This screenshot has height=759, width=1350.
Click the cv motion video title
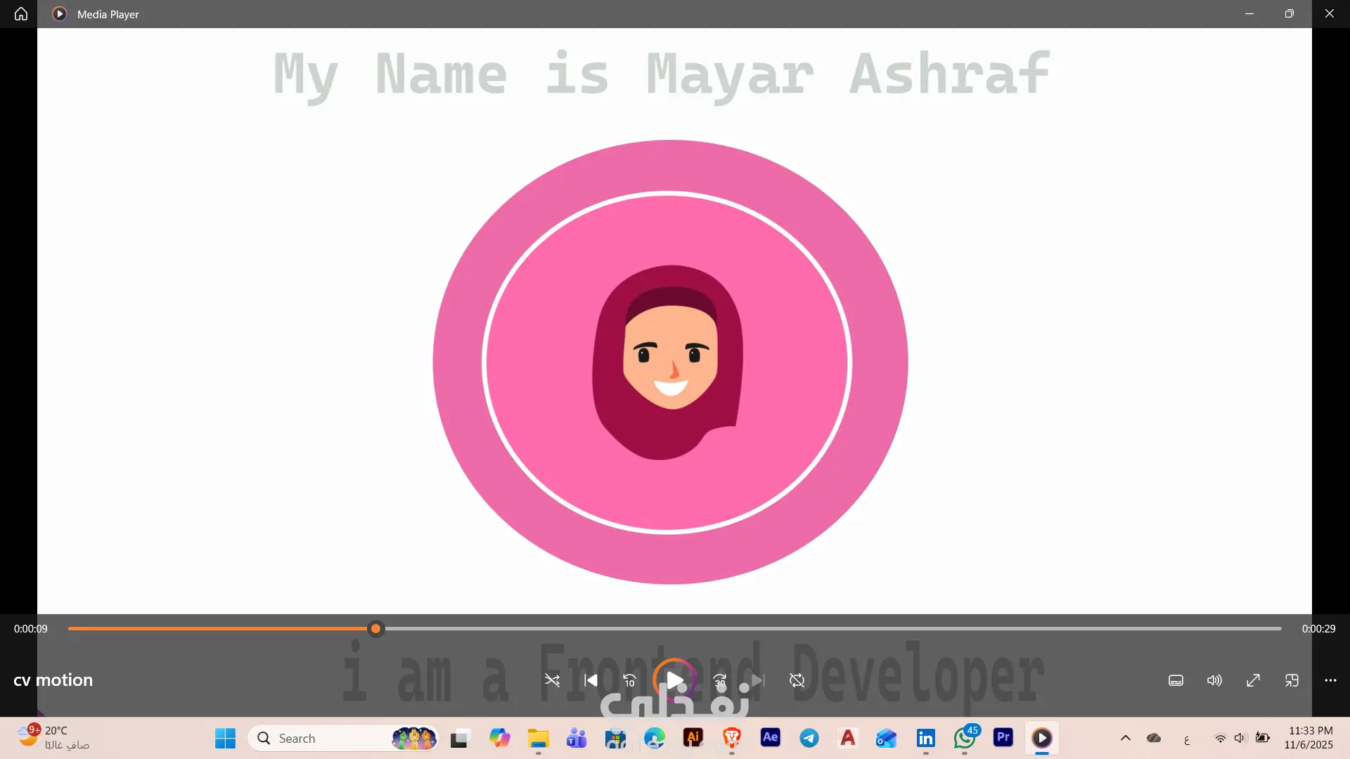(53, 680)
